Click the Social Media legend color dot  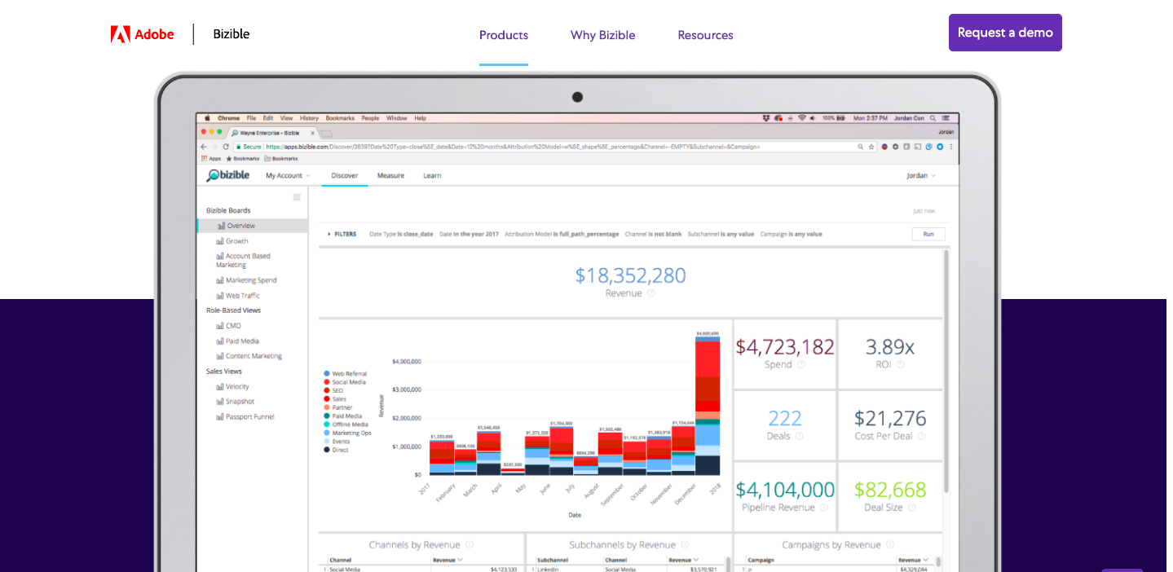[327, 382]
